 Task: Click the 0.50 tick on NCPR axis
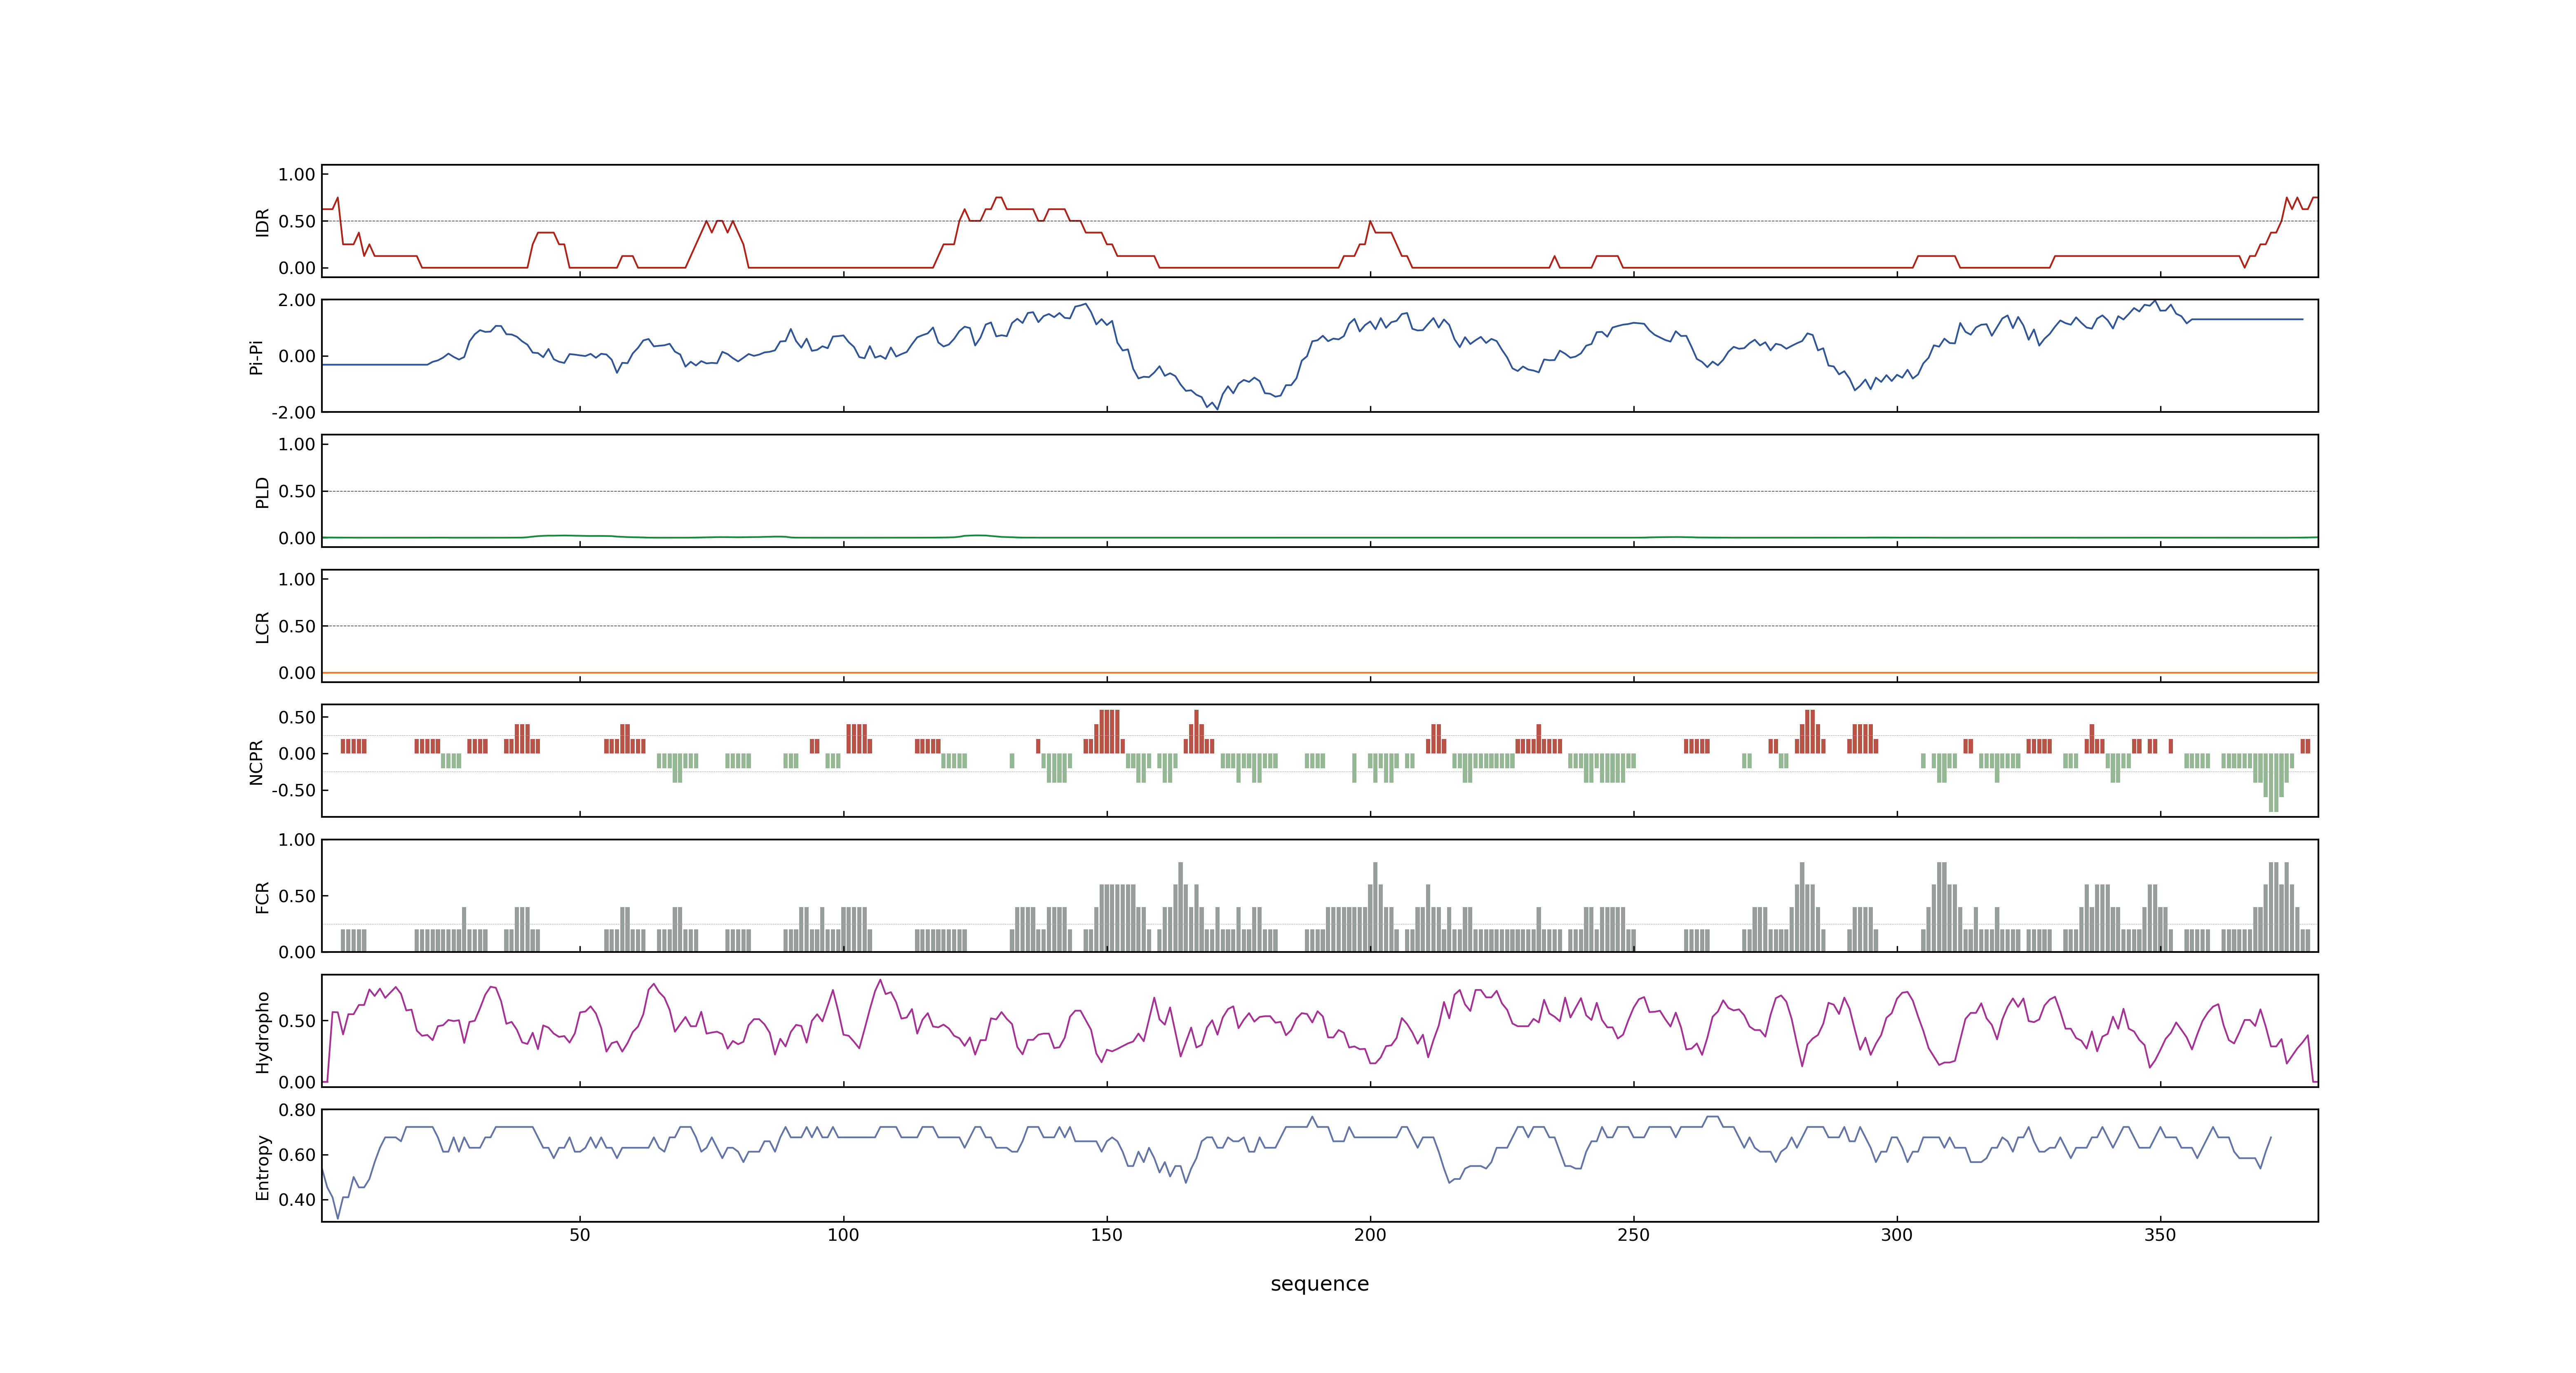[x=297, y=718]
